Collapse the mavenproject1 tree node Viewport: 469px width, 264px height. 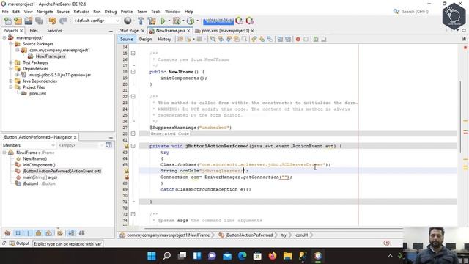click(4, 37)
